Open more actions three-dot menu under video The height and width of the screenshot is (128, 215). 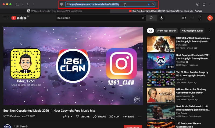click(139, 117)
